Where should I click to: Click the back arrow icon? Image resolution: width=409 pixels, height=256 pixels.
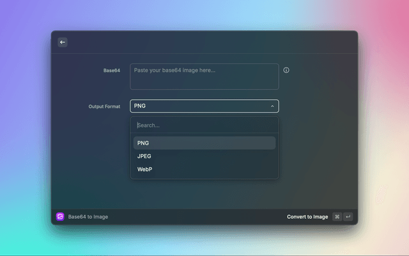pyautogui.click(x=63, y=42)
